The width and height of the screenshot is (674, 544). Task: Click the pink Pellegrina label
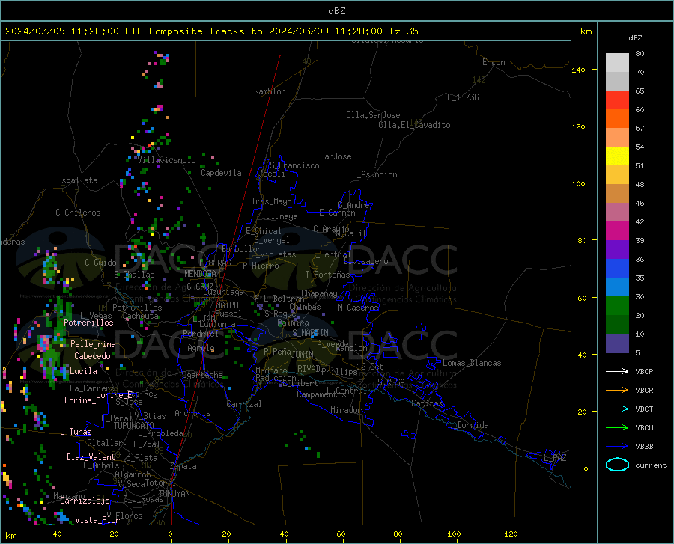click(93, 344)
